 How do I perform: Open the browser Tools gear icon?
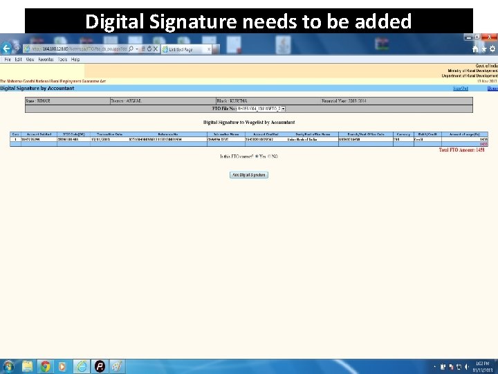(492, 48)
